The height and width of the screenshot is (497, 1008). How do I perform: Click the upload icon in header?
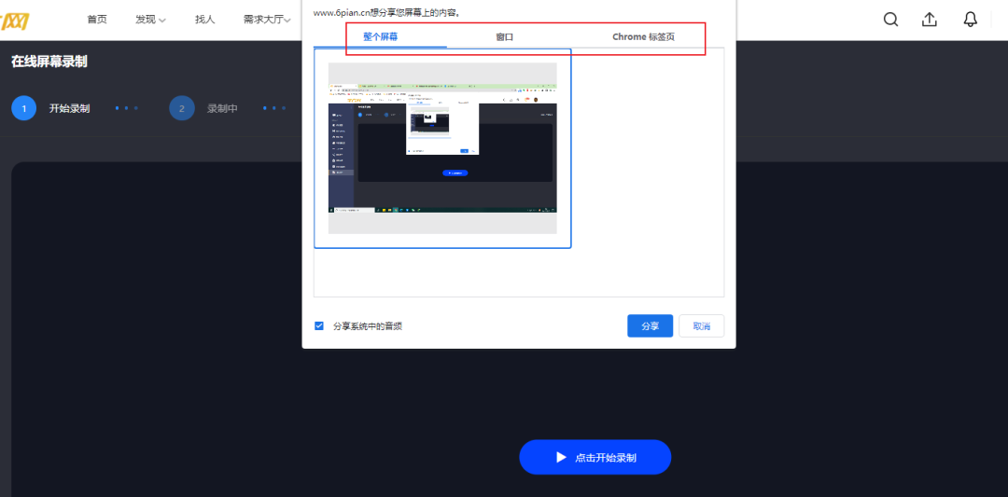(930, 20)
